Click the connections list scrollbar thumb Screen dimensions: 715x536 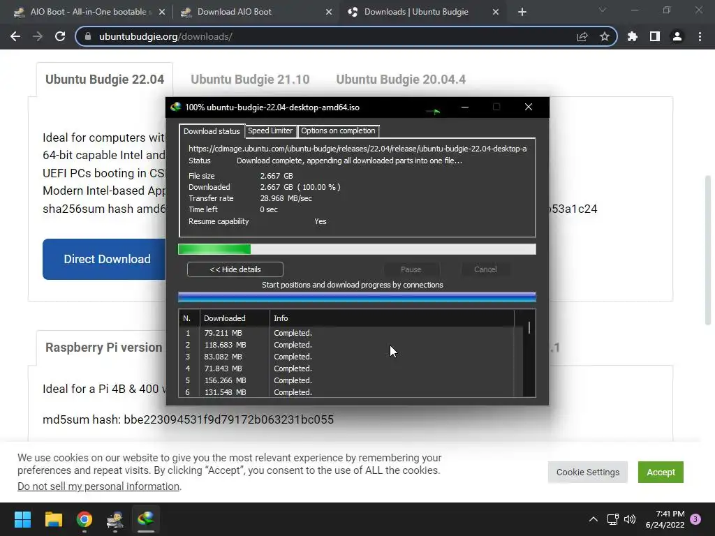pyautogui.click(x=529, y=328)
